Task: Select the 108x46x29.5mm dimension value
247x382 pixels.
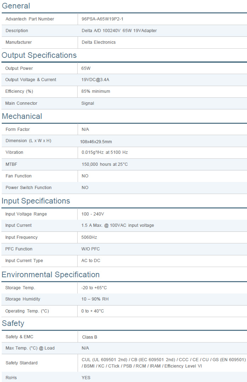Action: (96, 142)
